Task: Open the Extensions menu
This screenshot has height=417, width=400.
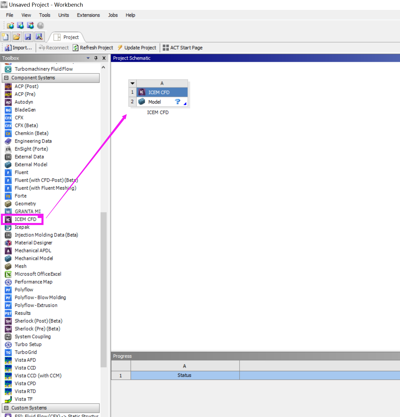Action: [88, 15]
